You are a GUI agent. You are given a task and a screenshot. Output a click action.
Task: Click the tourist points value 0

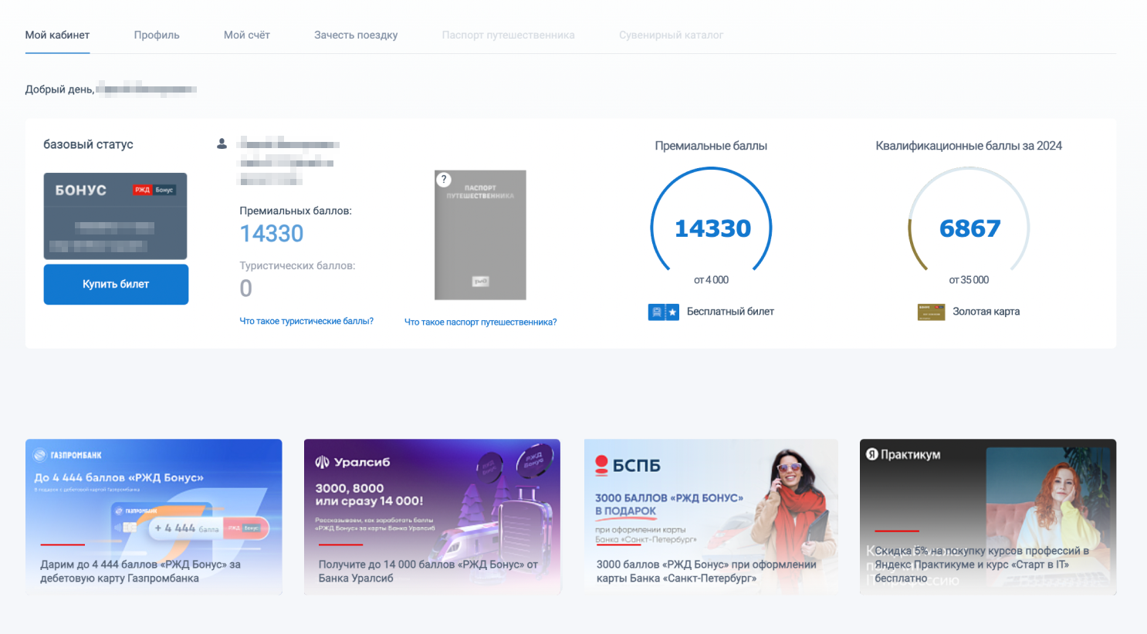(x=245, y=288)
